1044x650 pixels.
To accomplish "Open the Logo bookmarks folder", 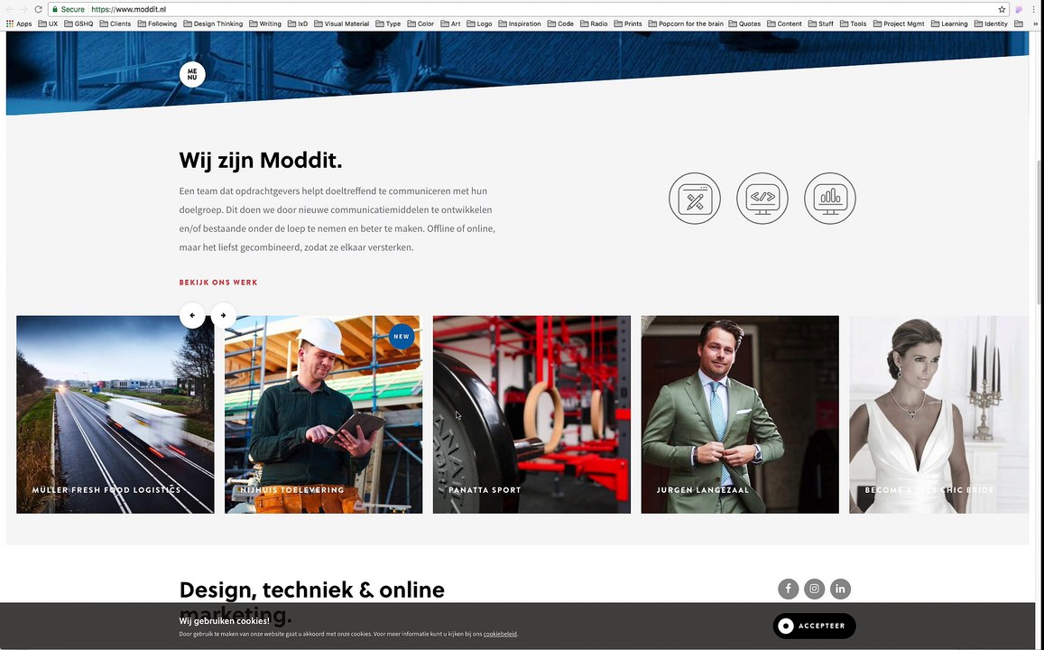I will pyautogui.click(x=479, y=23).
